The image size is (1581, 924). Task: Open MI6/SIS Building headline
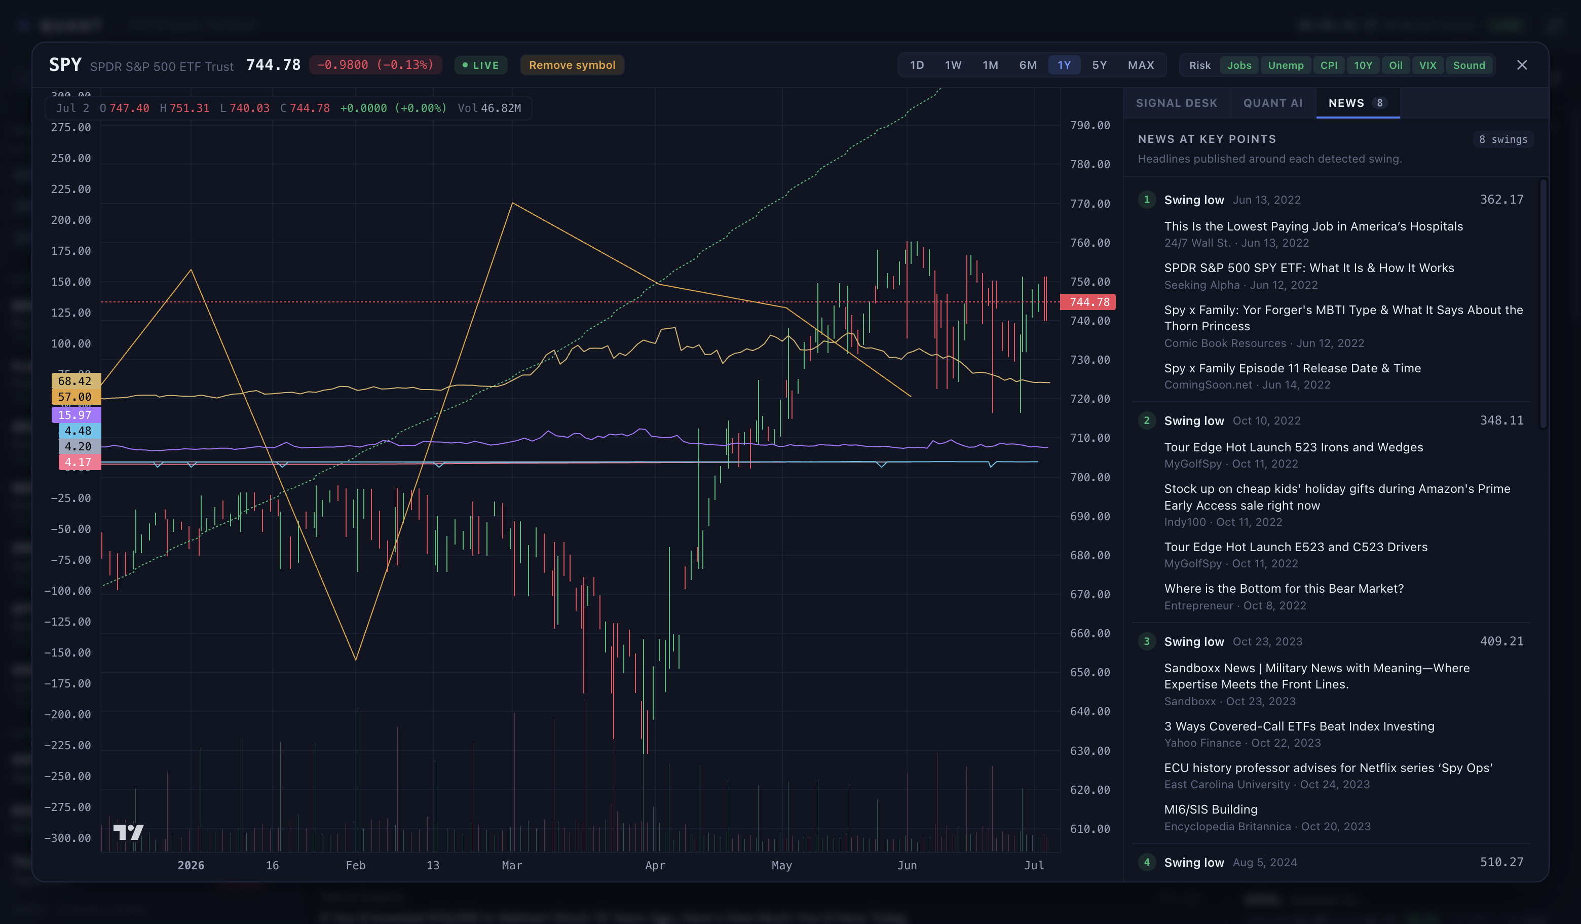click(x=1211, y=809)
